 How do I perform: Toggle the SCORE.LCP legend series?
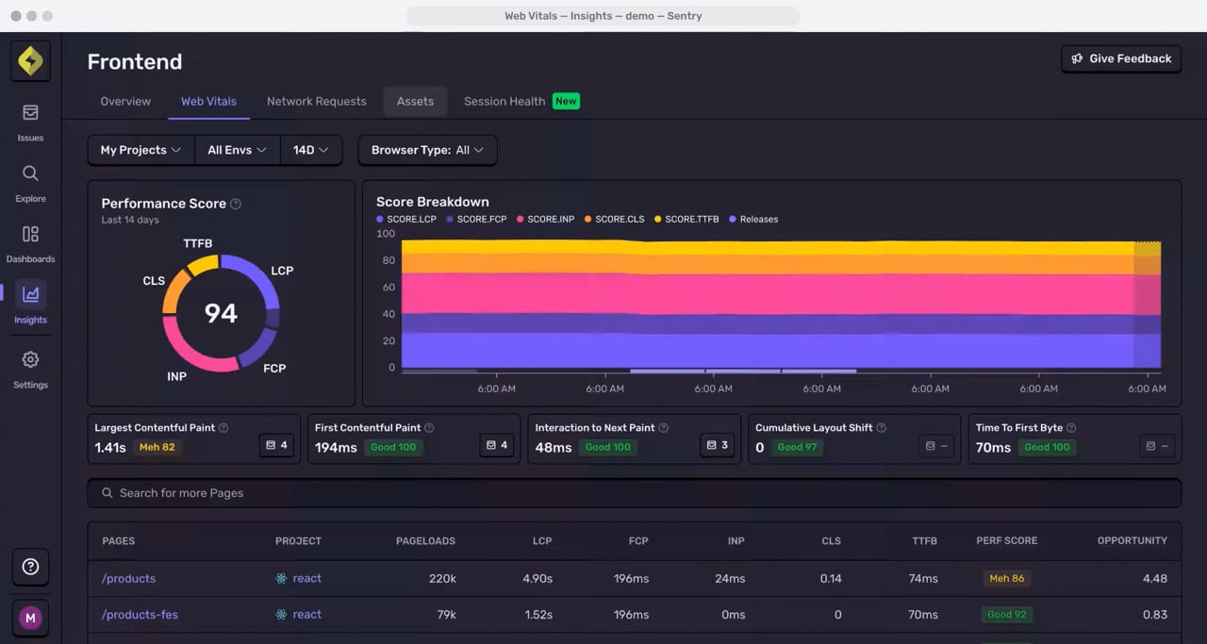coord(406,219)
